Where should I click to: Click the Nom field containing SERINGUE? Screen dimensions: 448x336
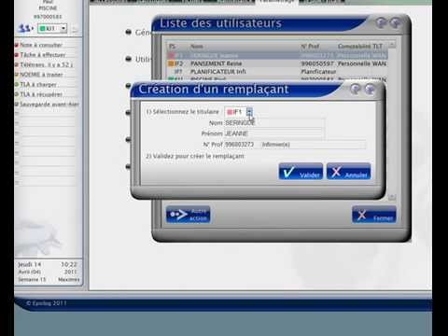pyautogui.click(x=274, y=123)
